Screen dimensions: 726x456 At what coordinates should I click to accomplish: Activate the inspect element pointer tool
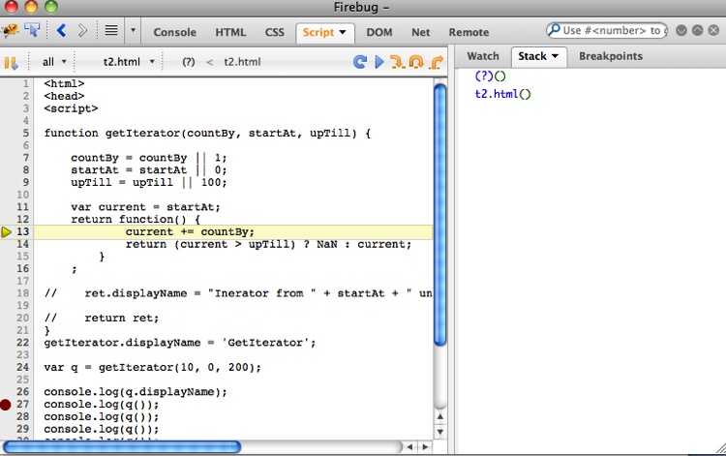(32, 31)
